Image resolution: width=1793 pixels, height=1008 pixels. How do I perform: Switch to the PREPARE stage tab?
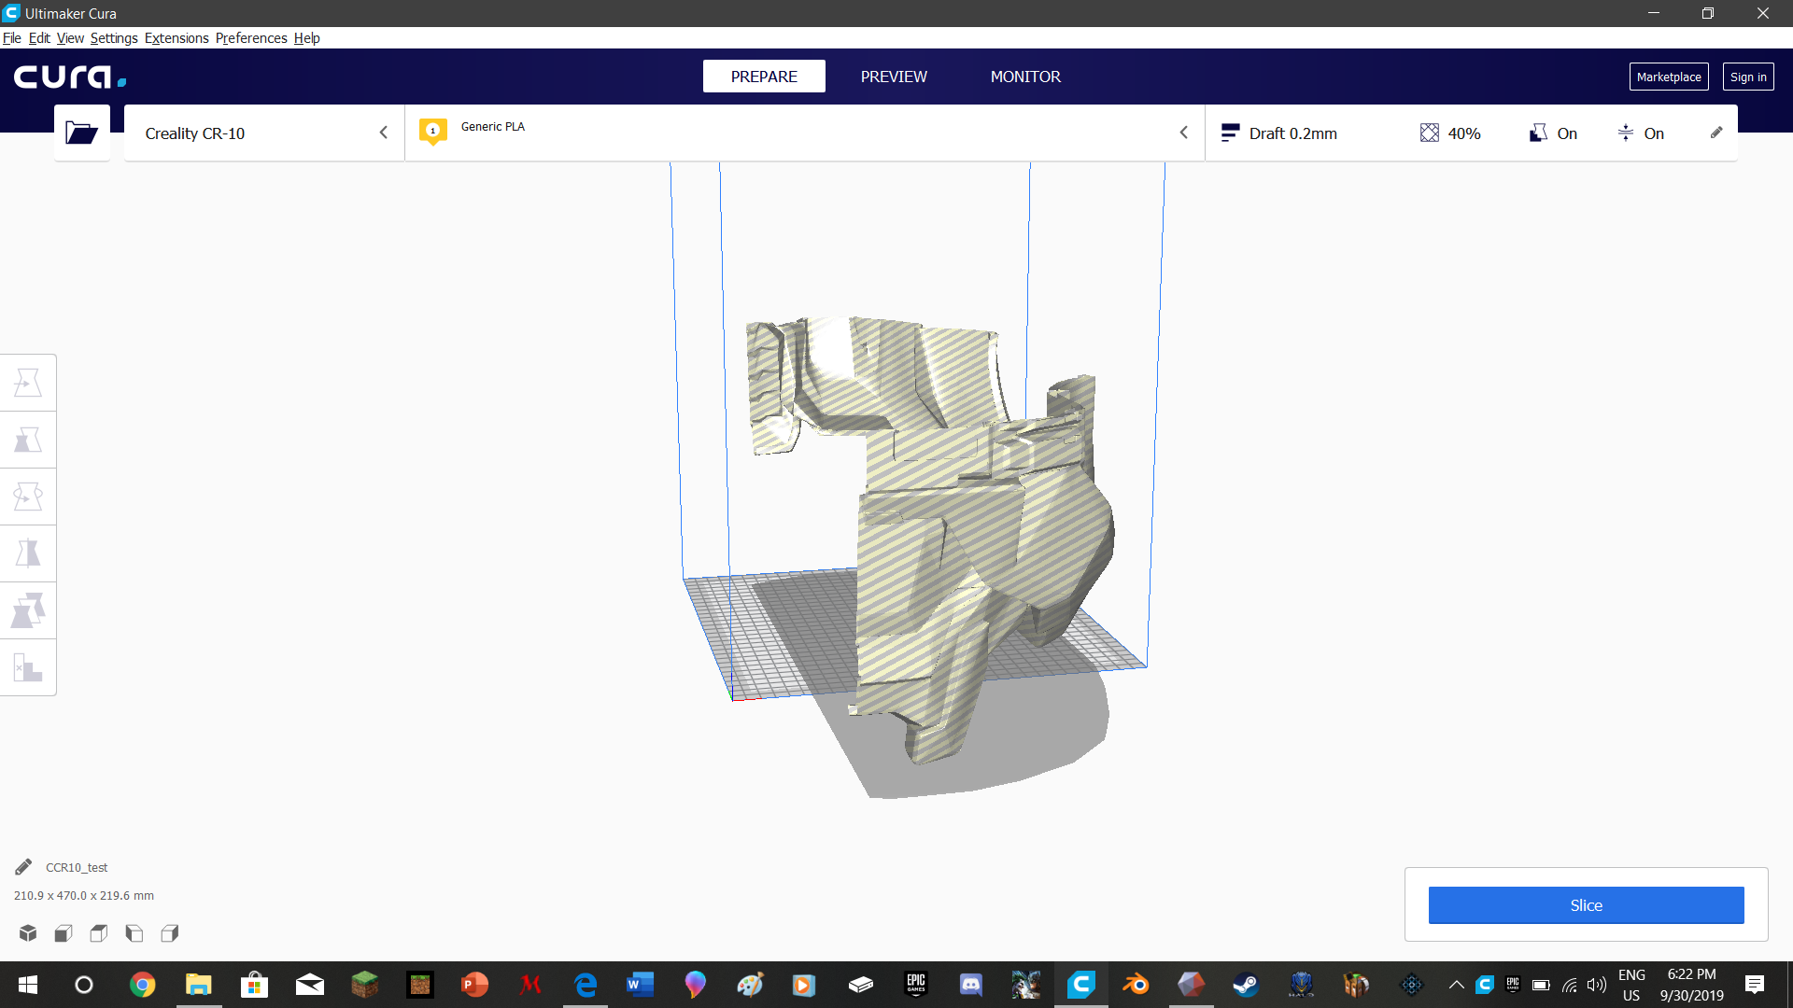764,77
